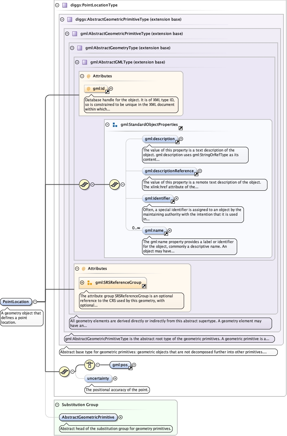The width and height of the screenshot is (287, 436).
Task: Click the purple type icon beside diggs:PointLocationType
Action: (x=64, y=5)
